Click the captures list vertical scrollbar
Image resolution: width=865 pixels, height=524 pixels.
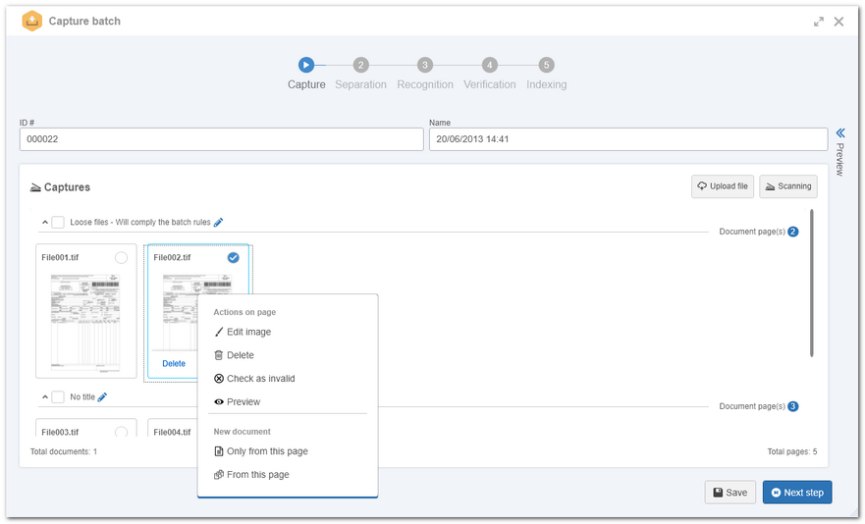coord(811,283)
